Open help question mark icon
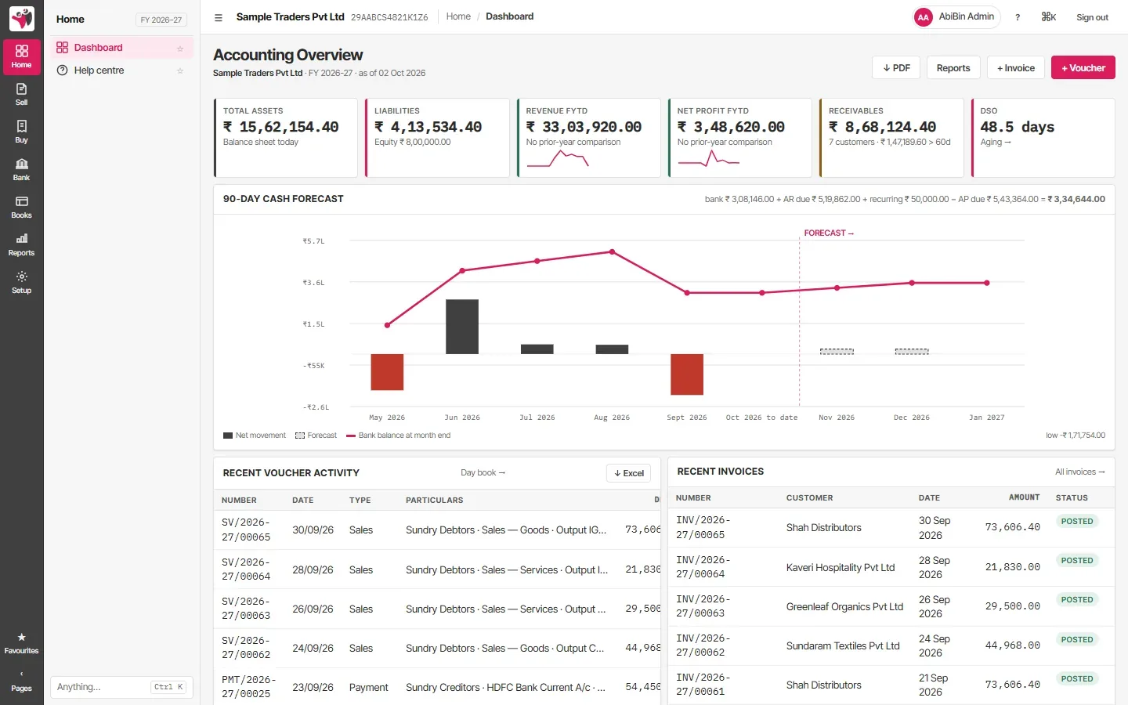The image size is (1128, 705). click(x=1018, y=17)
